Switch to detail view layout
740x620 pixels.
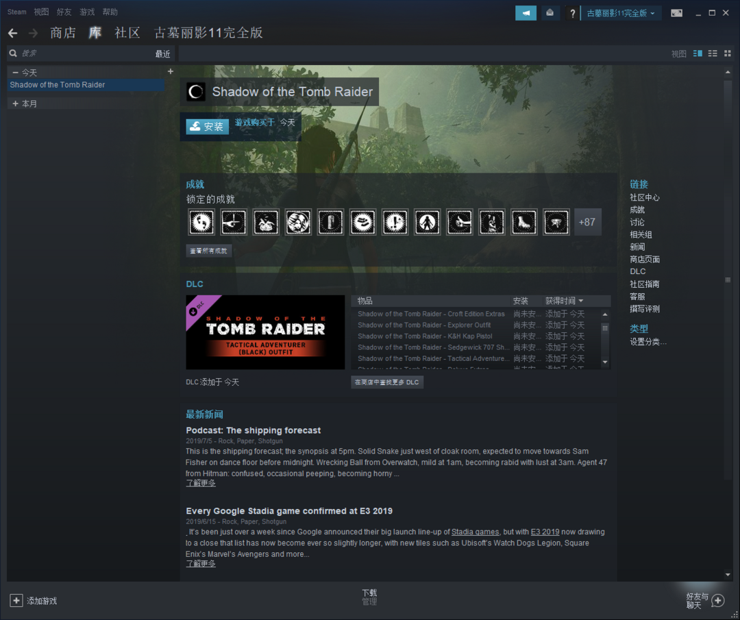698,53
